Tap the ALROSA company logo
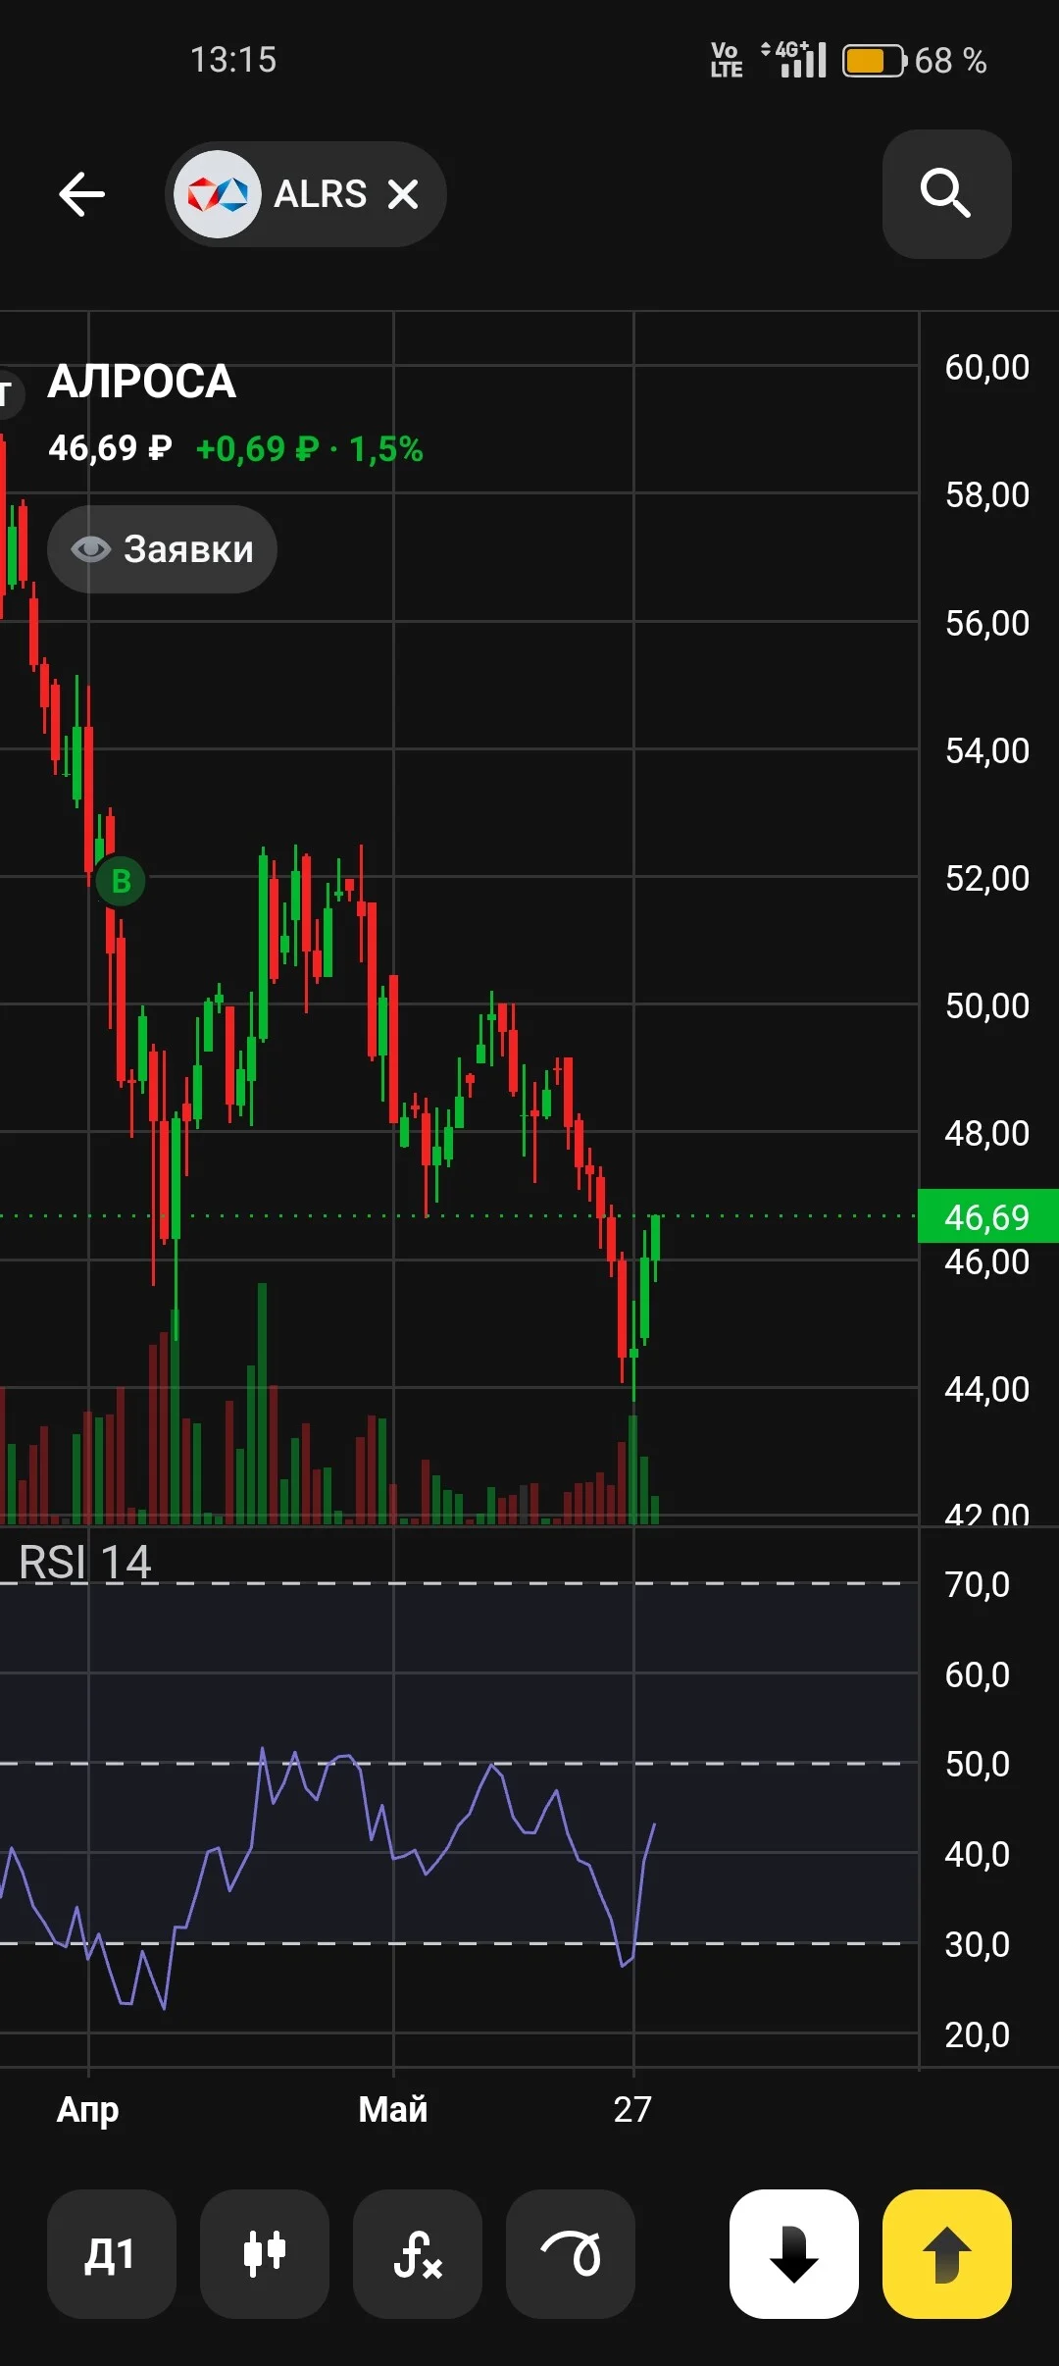 click(x=218, y=194)
